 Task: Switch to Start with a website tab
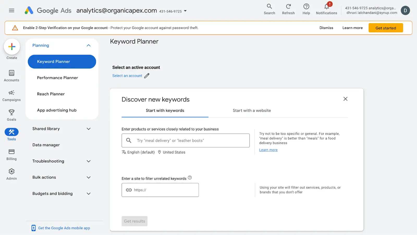252,110
